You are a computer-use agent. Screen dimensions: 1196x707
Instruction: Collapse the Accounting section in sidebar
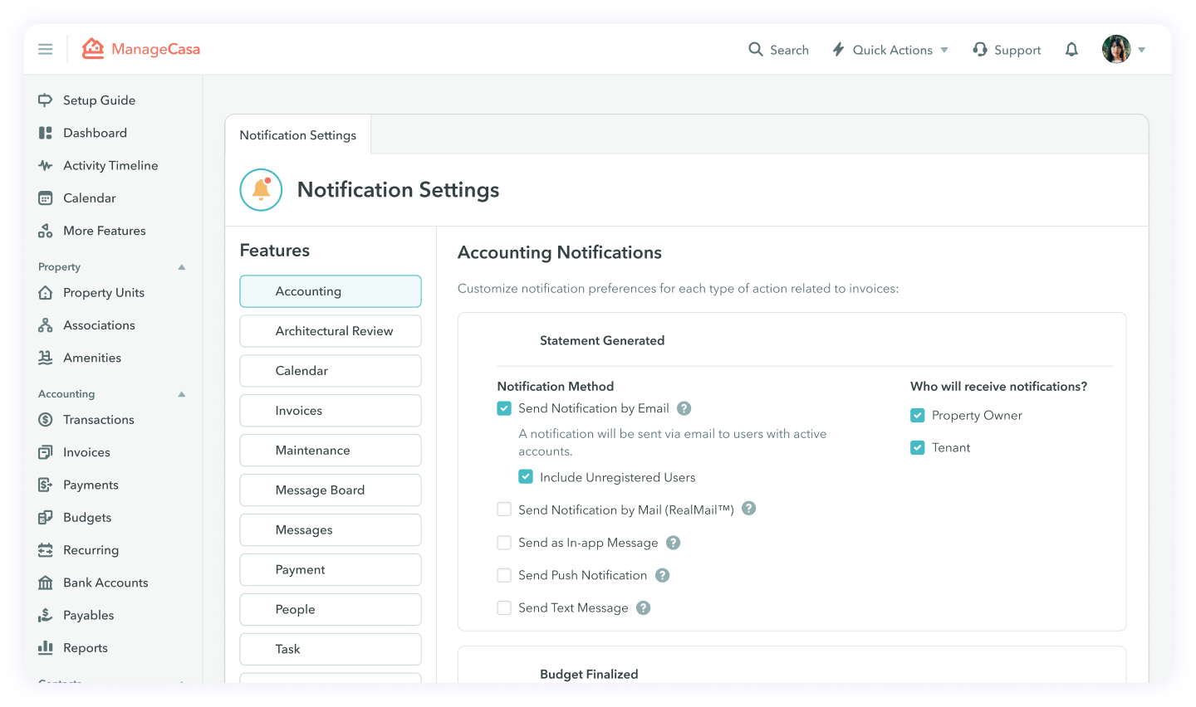(x=181, y=393)
